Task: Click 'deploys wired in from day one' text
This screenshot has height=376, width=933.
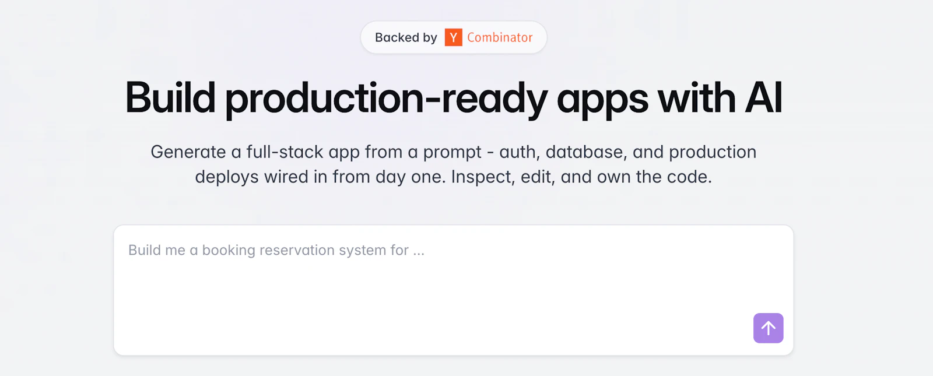Action: point(321,177)
